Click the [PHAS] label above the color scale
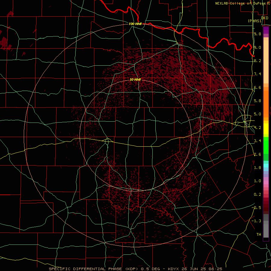271x271 pixels. coord(254,21)
